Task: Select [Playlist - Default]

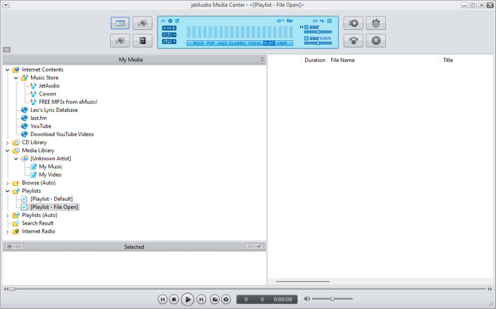Action: point(51,199)
